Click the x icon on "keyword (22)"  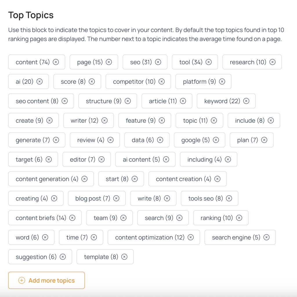pos(246,101)
